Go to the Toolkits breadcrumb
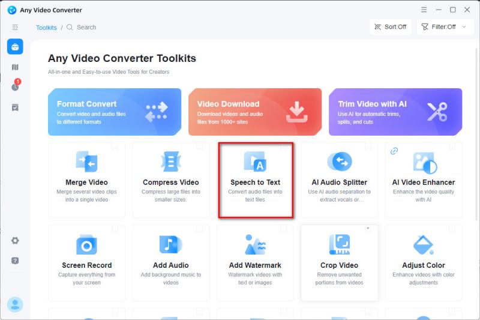The width and height of the screenshot is (480, 320). (46, 28)
